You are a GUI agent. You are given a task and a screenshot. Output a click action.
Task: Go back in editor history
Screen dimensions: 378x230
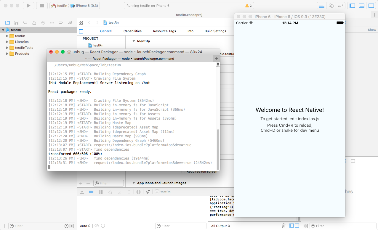pyautogui.click(x=89, y=22)
